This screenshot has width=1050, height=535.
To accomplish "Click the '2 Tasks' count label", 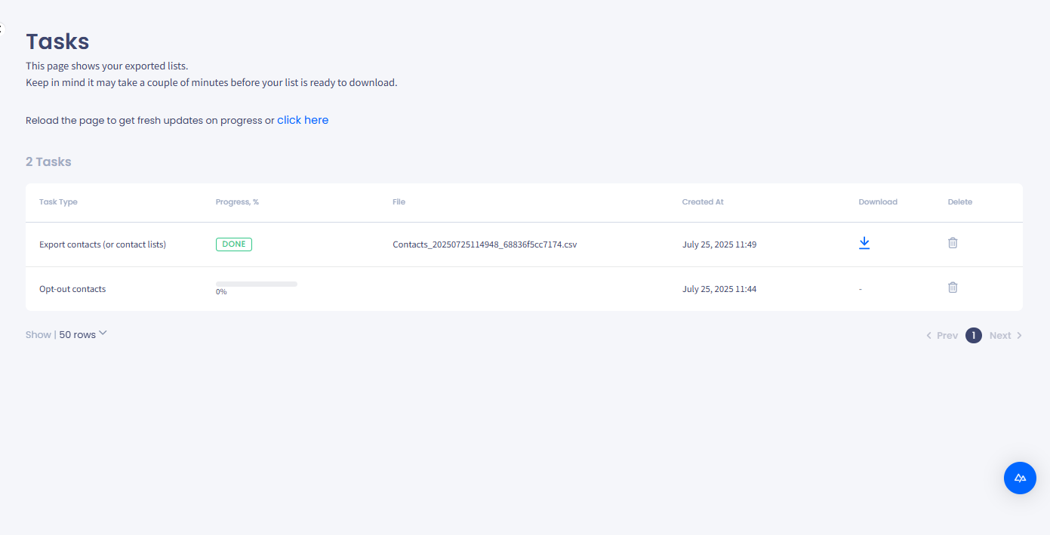I will click(x=48, y=161).
